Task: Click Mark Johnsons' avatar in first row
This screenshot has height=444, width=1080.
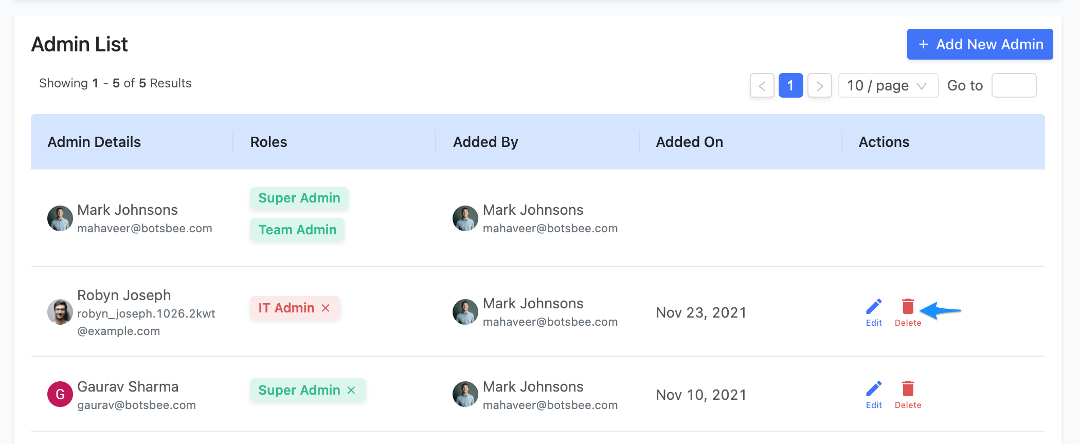Action: 60,218
